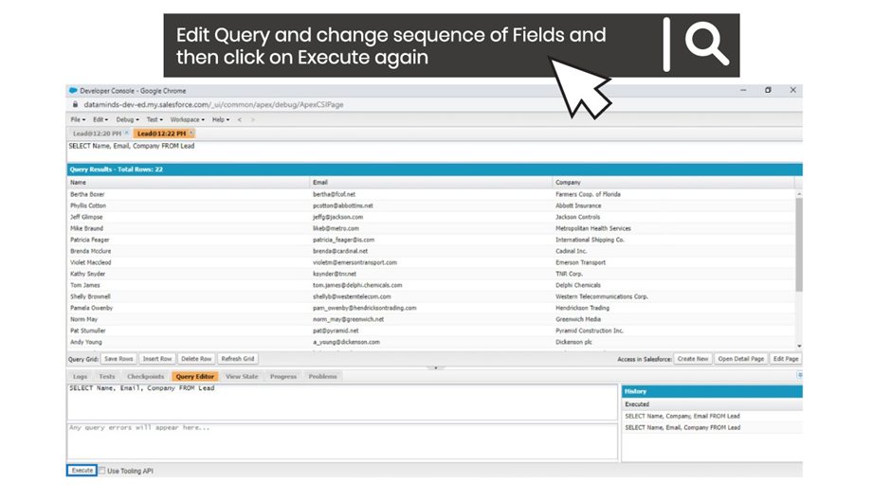Click the Salesforce cloud icon in title bar
The height and width of the screenshot is (501, 891).
click(x=73, y=90)
